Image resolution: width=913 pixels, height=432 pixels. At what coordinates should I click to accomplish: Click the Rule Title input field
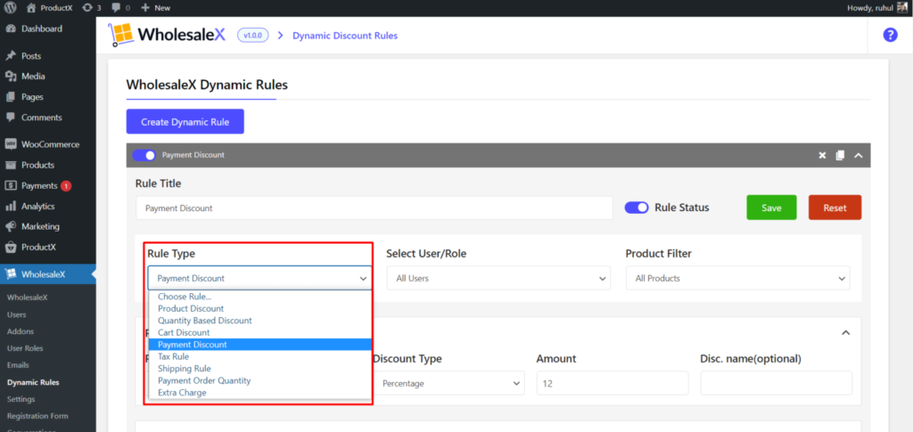click(374, 208)
